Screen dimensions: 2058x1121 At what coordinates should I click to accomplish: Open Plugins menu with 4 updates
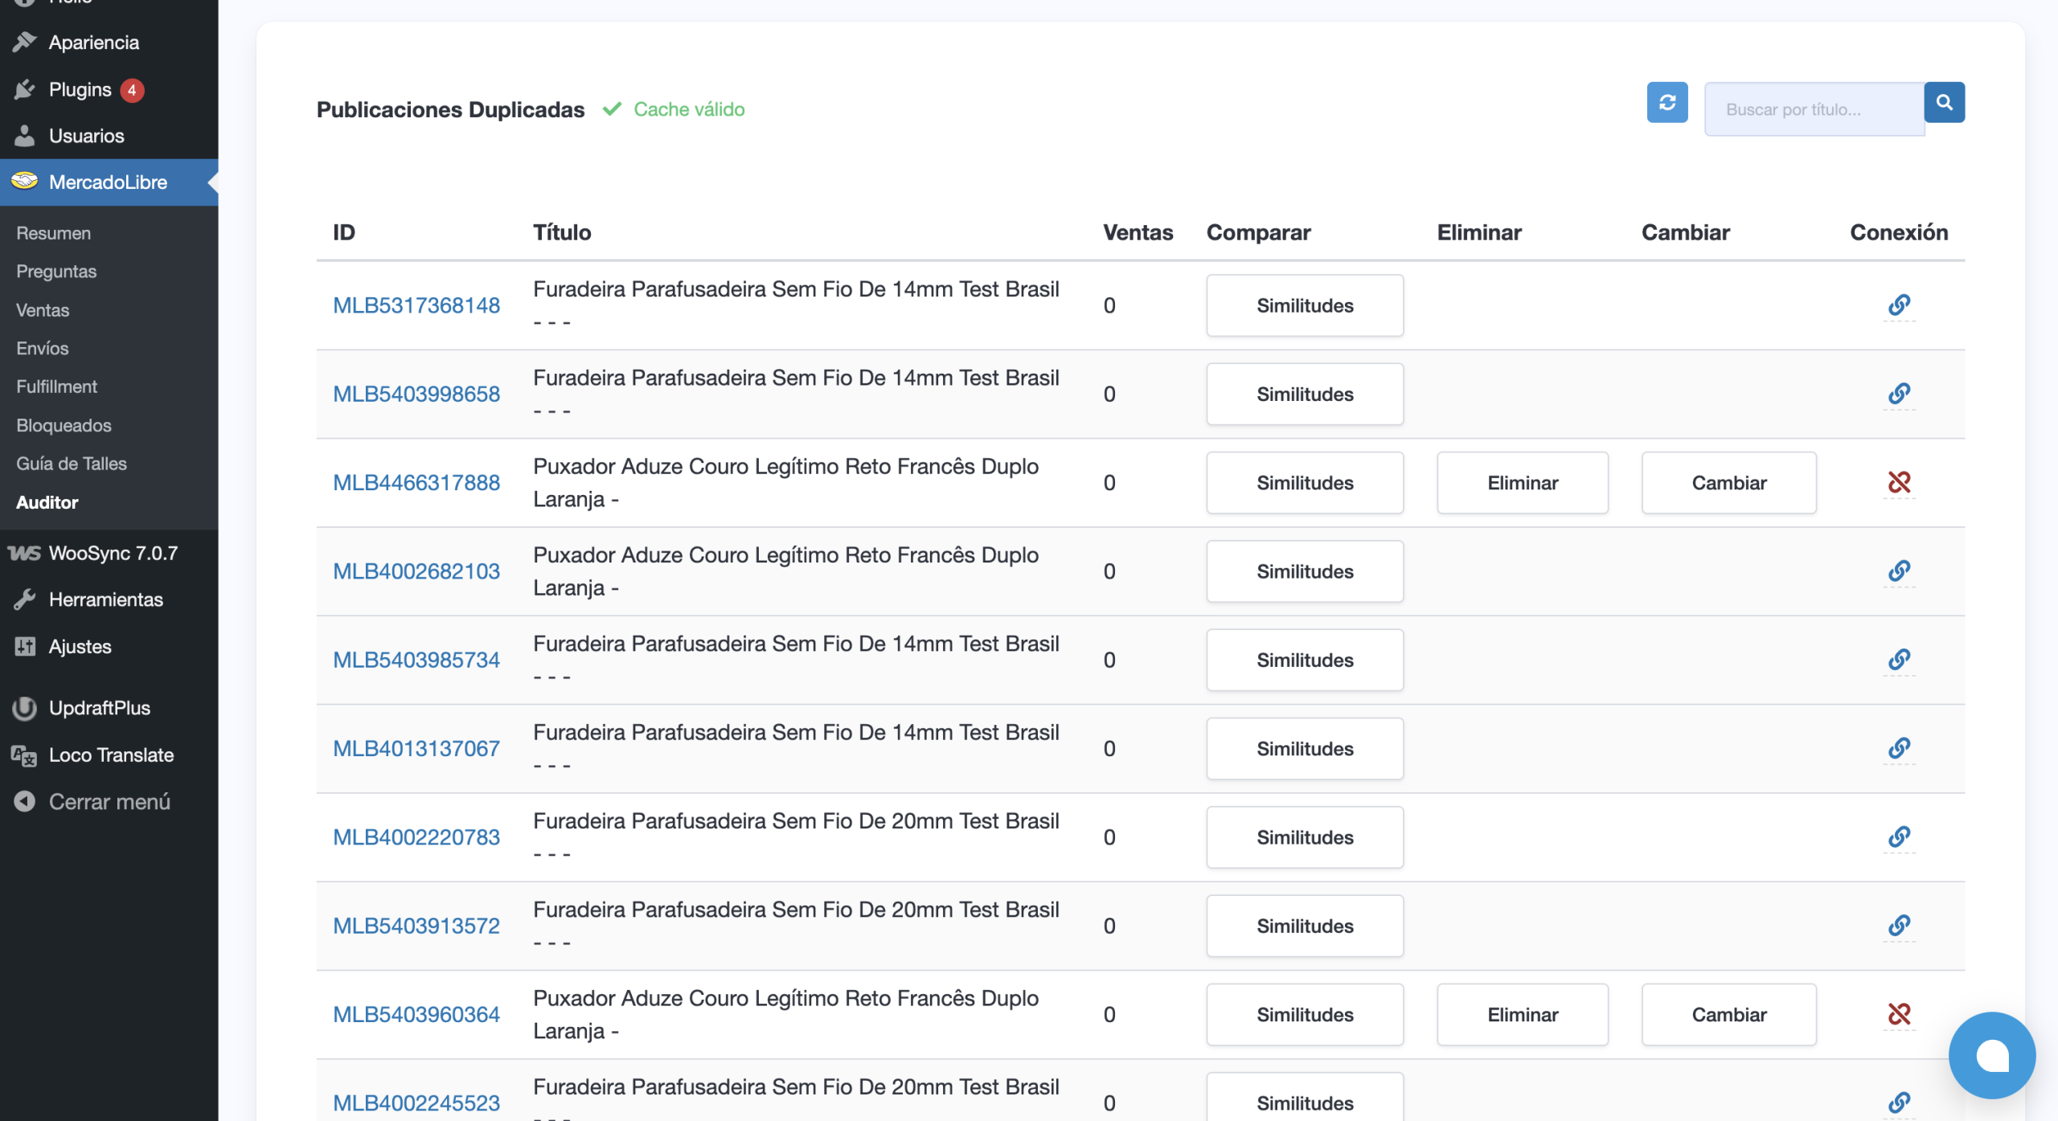tap(109, 89)
